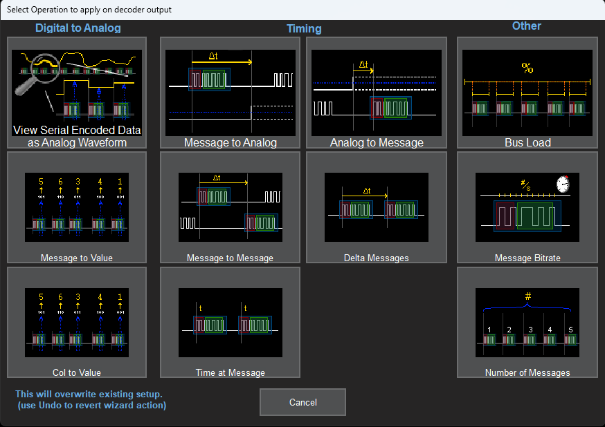Click the Timing category heading
Screen dimensions: 605x427
point(304,29)
